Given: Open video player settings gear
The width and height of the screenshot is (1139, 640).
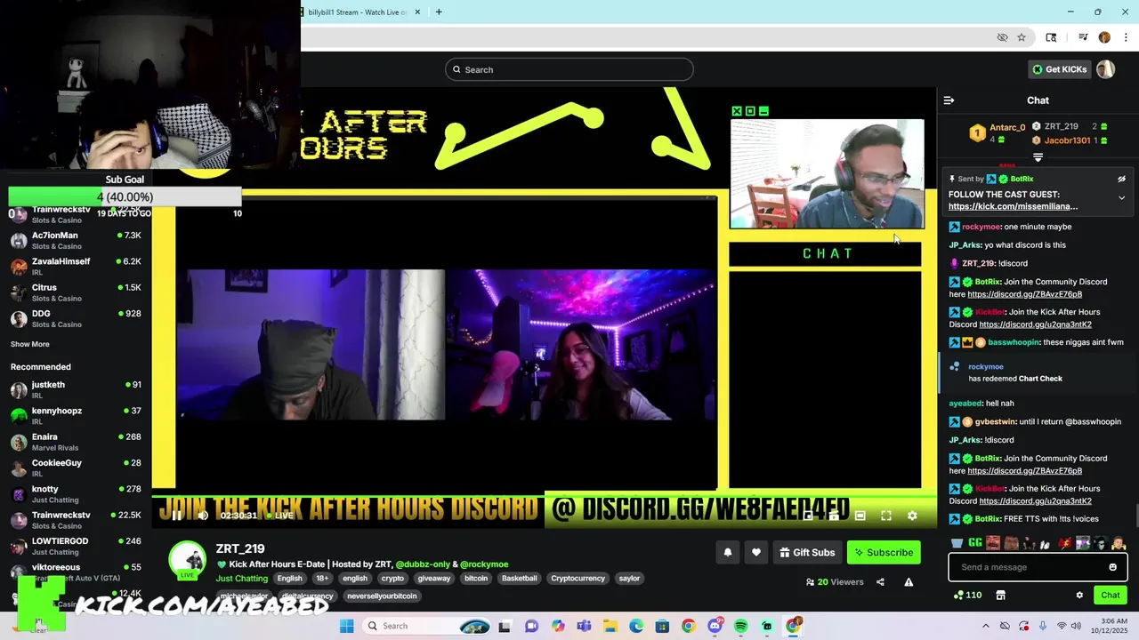Looking at the screenshot, I should (x=912, y=516).
